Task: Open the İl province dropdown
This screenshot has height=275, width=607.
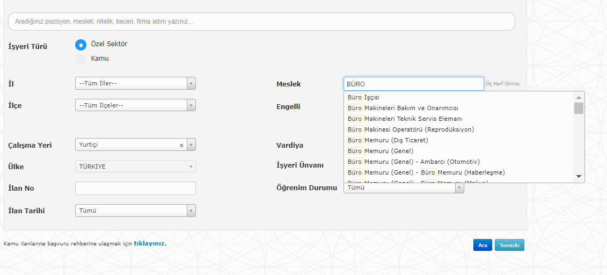Action: (x=135, y=83)
